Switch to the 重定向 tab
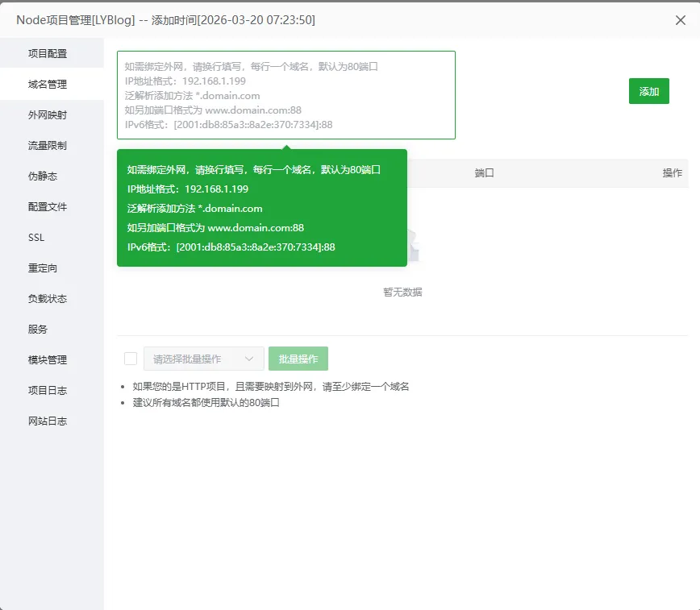This screenshot has width=700, height=610. point(43,268)
